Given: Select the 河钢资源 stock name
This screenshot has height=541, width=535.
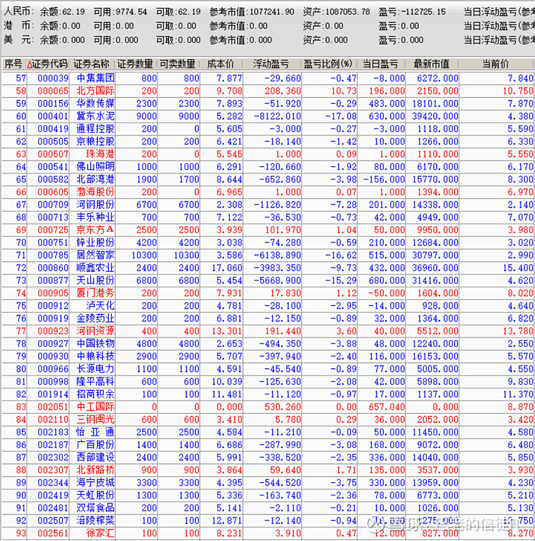Looking at the screenshot, I should coord(96,331).
